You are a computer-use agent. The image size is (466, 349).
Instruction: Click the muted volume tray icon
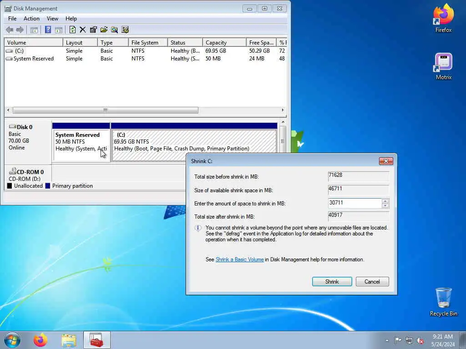point(420,340)
